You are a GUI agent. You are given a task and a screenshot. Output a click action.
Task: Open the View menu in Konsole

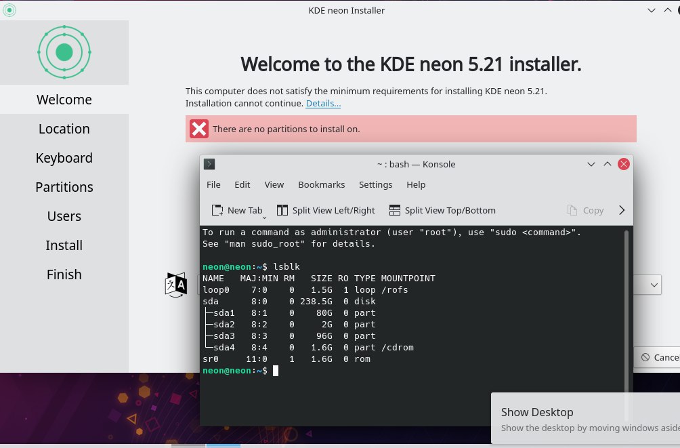tap(274, 185)
